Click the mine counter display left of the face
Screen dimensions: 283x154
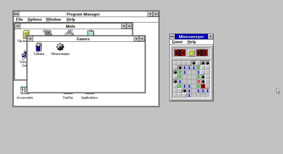180,53
